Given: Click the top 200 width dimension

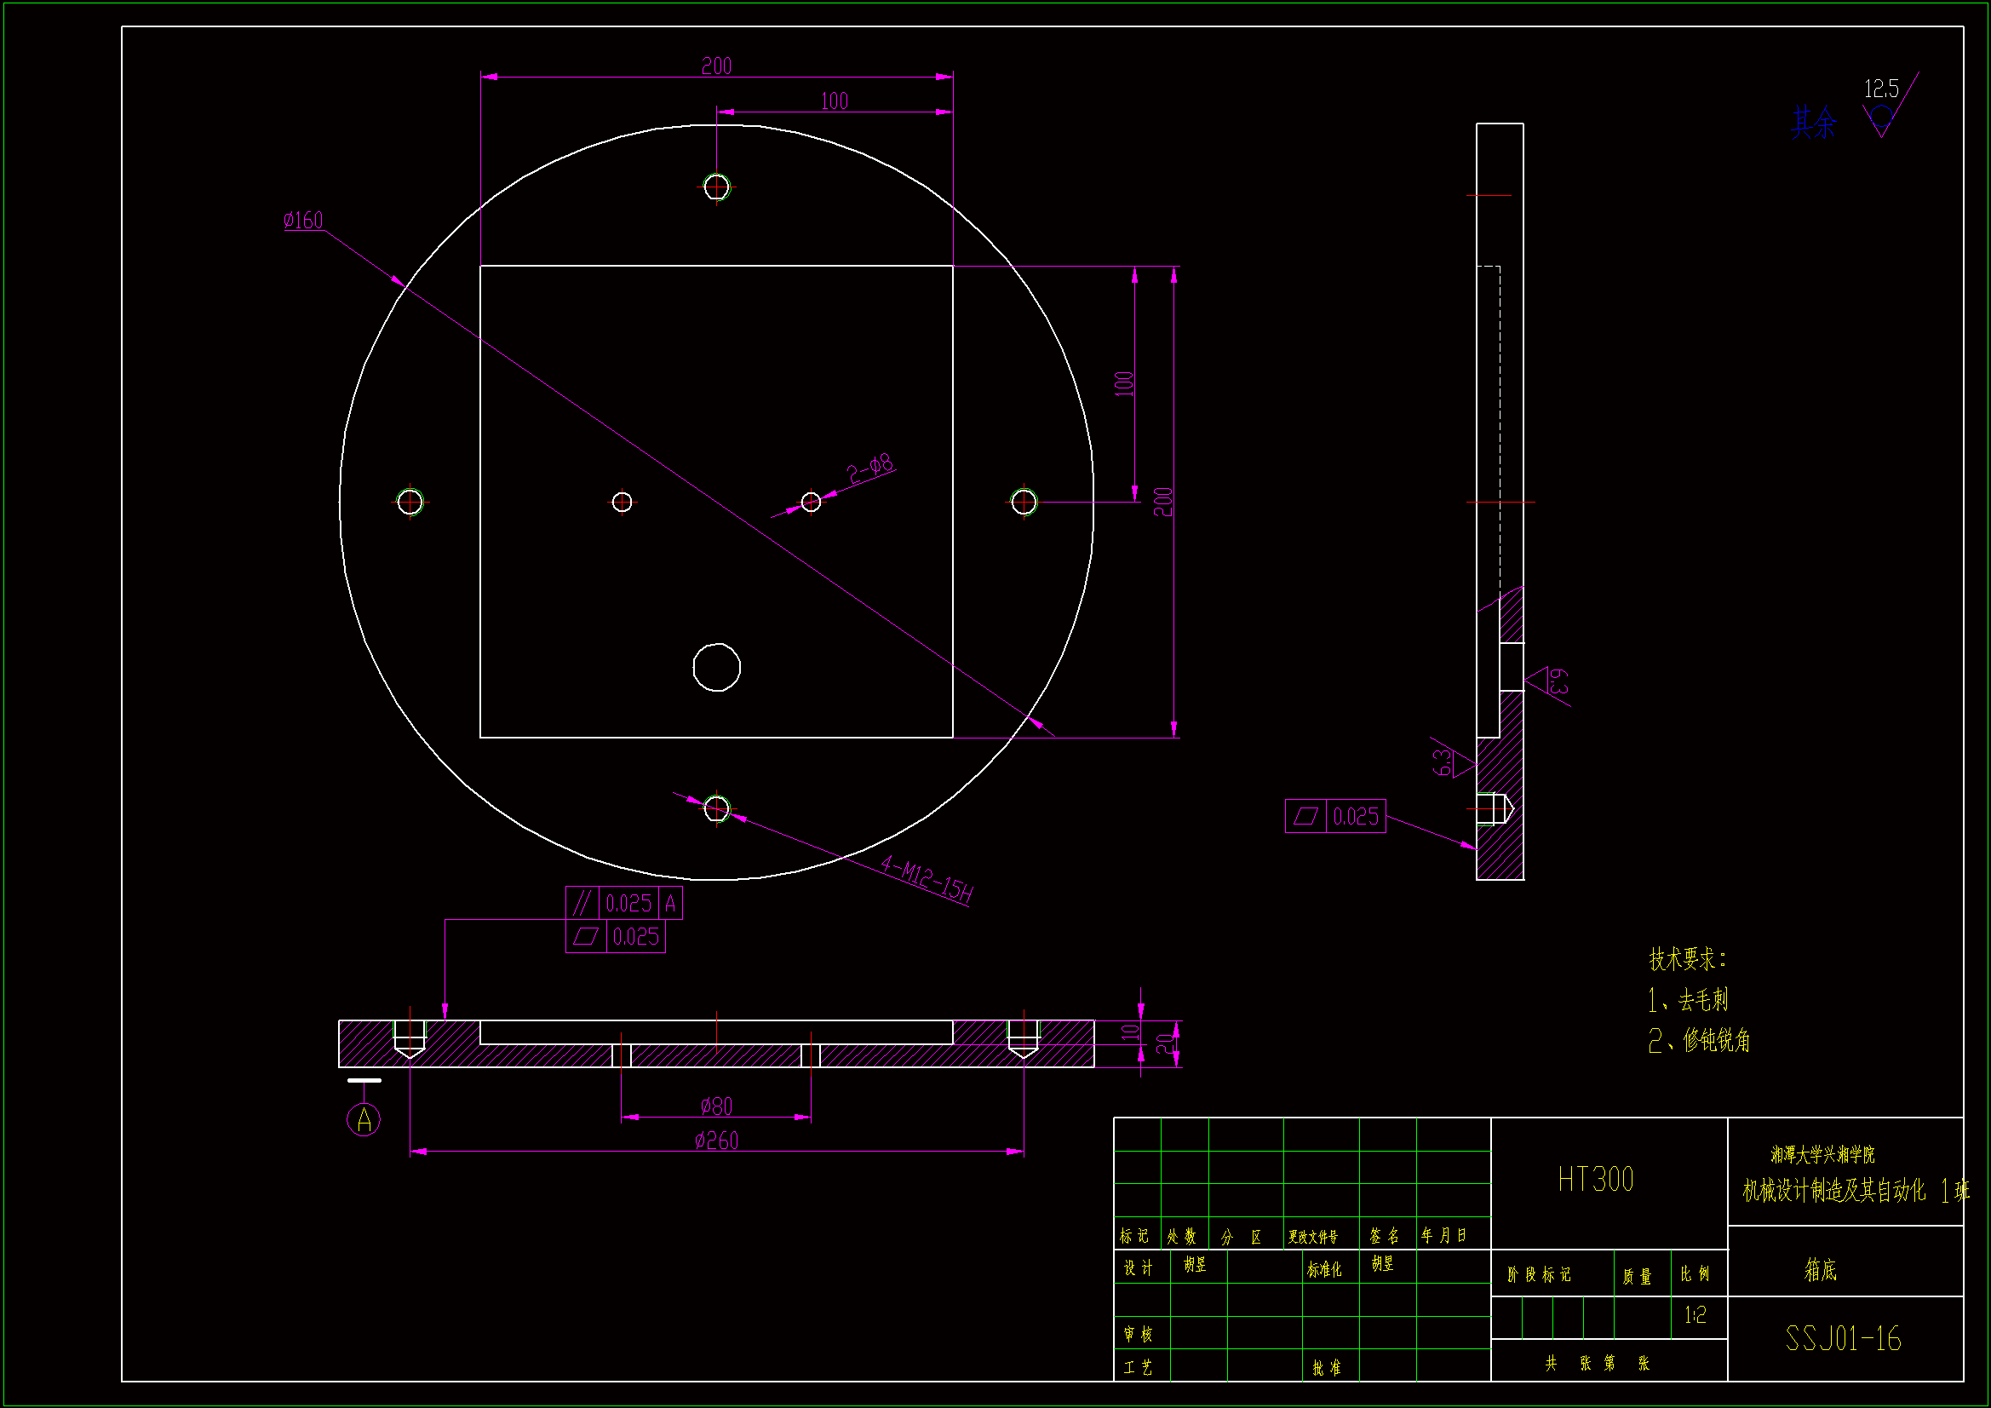Looking at the screenshot, I should pyautogui.click(x=716, y=66).
